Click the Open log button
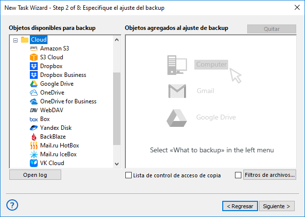Screen dimensions: 305x217 click(x=35, y=175)
